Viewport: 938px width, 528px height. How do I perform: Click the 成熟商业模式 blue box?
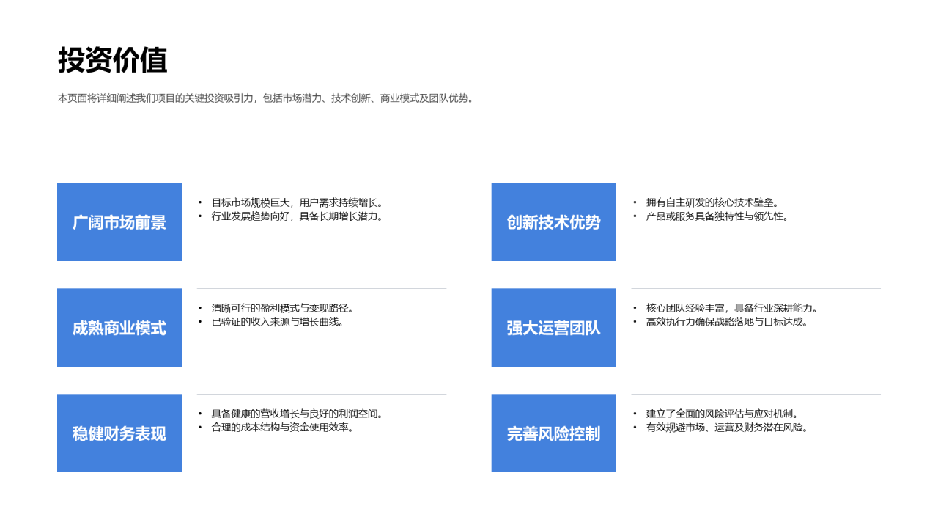(119, 328)
